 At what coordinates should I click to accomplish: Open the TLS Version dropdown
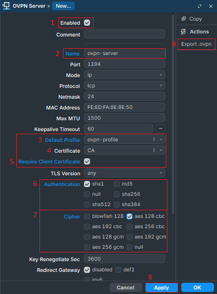coord(124,173)
